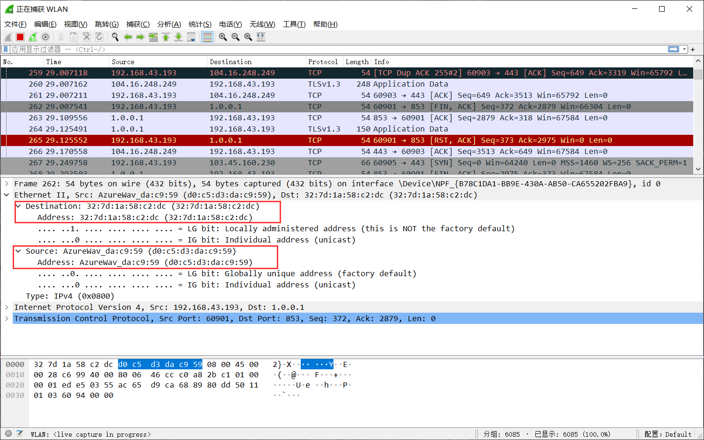This screenshot has height=440, width=704.
Task: Click the Wireshark title bar app icon
Action: [x=9, y=9]
